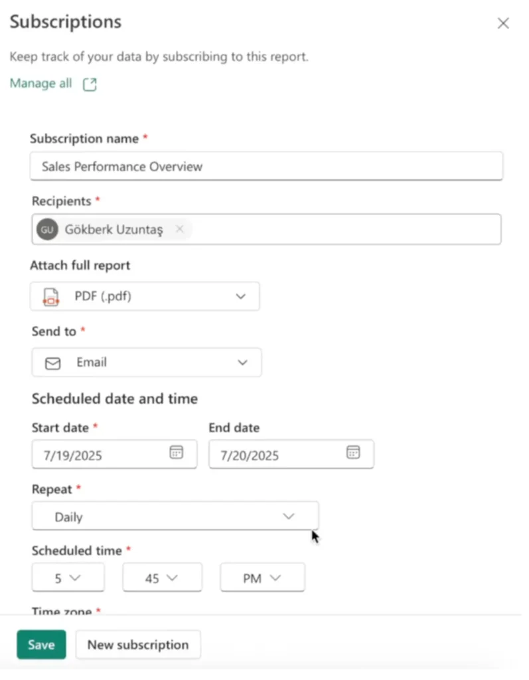529x680 pixels.
Task: Change the scheduled minutes dropdown
Action: click(x=162, y=578)
